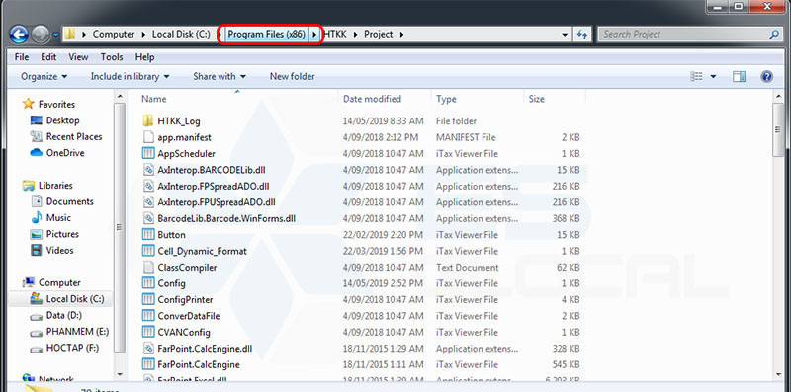The height and width of the screenshot is (392, 791).
Task: Open the view options dropdown arrow
Action: click(x=713, y=77)
